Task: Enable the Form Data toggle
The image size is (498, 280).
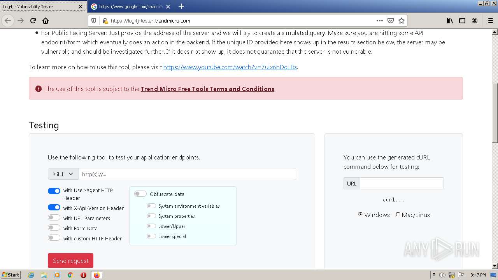Action: 54,228
